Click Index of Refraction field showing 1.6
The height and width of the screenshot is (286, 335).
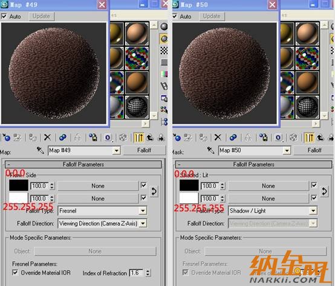point(137,273)
